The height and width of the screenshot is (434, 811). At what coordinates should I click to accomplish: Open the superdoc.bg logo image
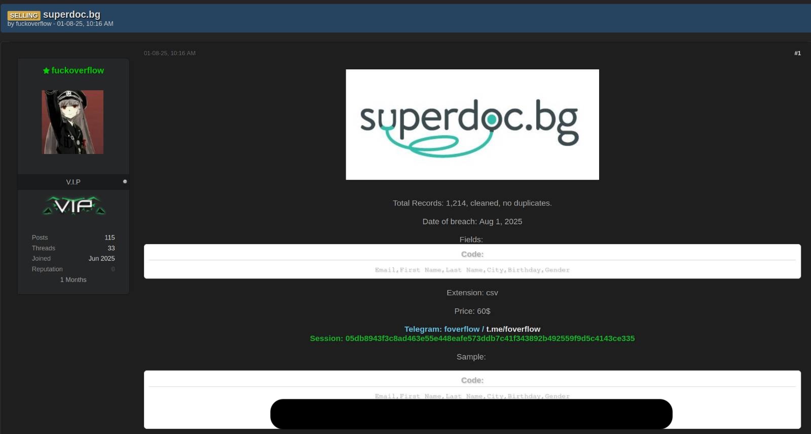point(472,125)
